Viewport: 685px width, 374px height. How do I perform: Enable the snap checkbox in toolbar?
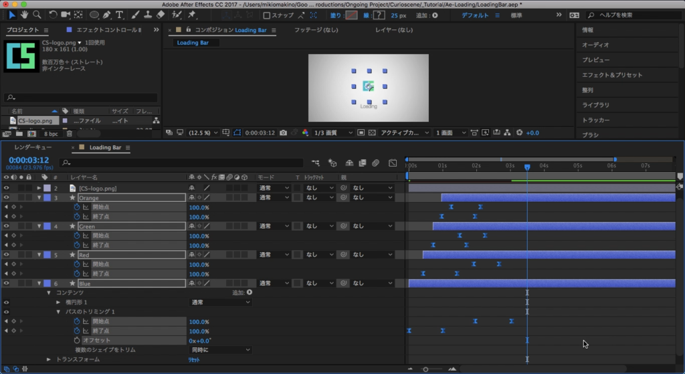(x=267, y=15)
